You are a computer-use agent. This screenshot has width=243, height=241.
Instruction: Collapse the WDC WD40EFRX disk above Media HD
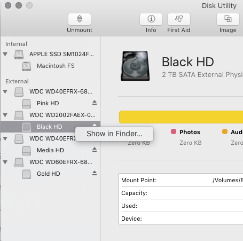(x=5, y=138)
